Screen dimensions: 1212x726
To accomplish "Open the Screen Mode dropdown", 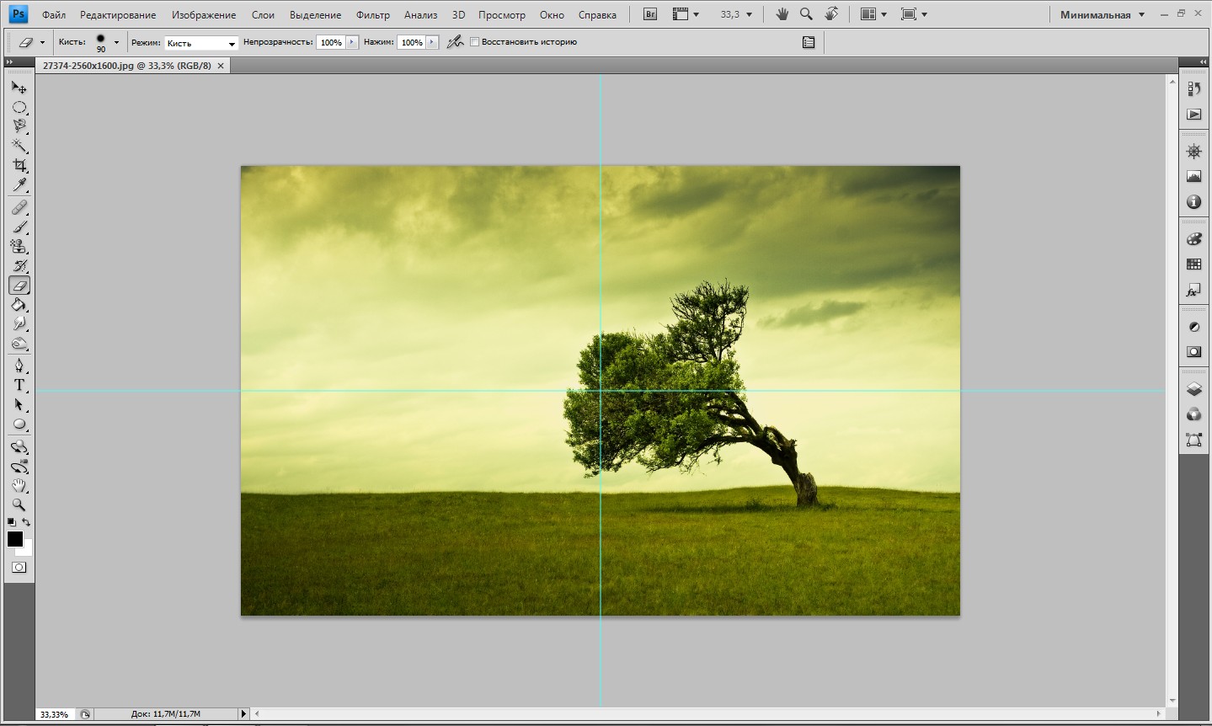I will (x=914, y=14).
